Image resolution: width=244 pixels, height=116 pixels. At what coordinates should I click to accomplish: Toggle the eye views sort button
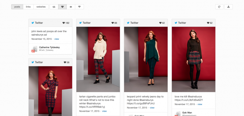tap(71, 7)
